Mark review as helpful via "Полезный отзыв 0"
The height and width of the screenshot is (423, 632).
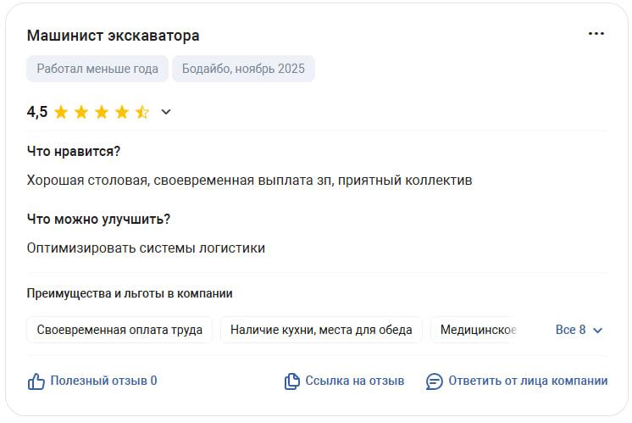click(x=103, y=381)
